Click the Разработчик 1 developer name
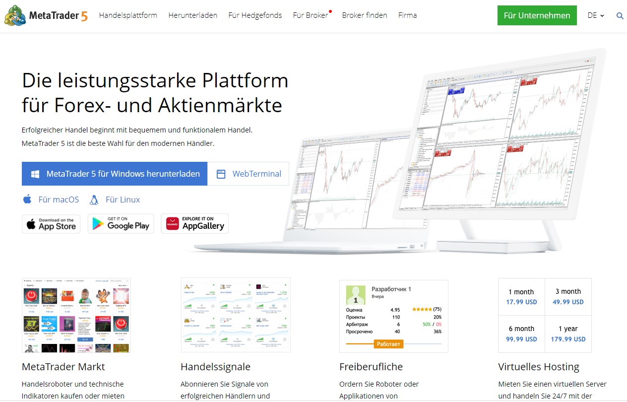Viewport: 627px width, 402px height. pos(391,289)
